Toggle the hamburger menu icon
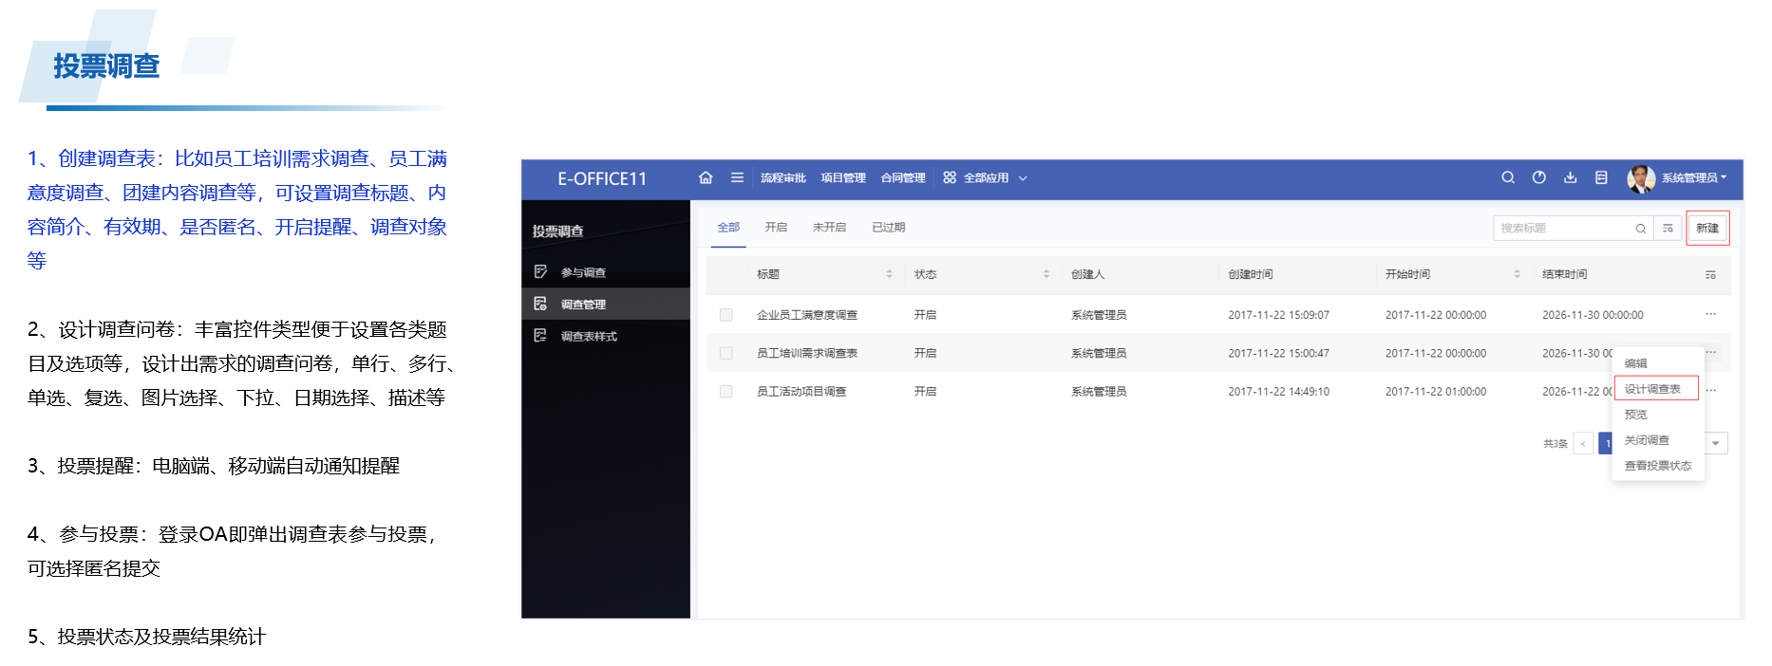 [x=737, y=177]
